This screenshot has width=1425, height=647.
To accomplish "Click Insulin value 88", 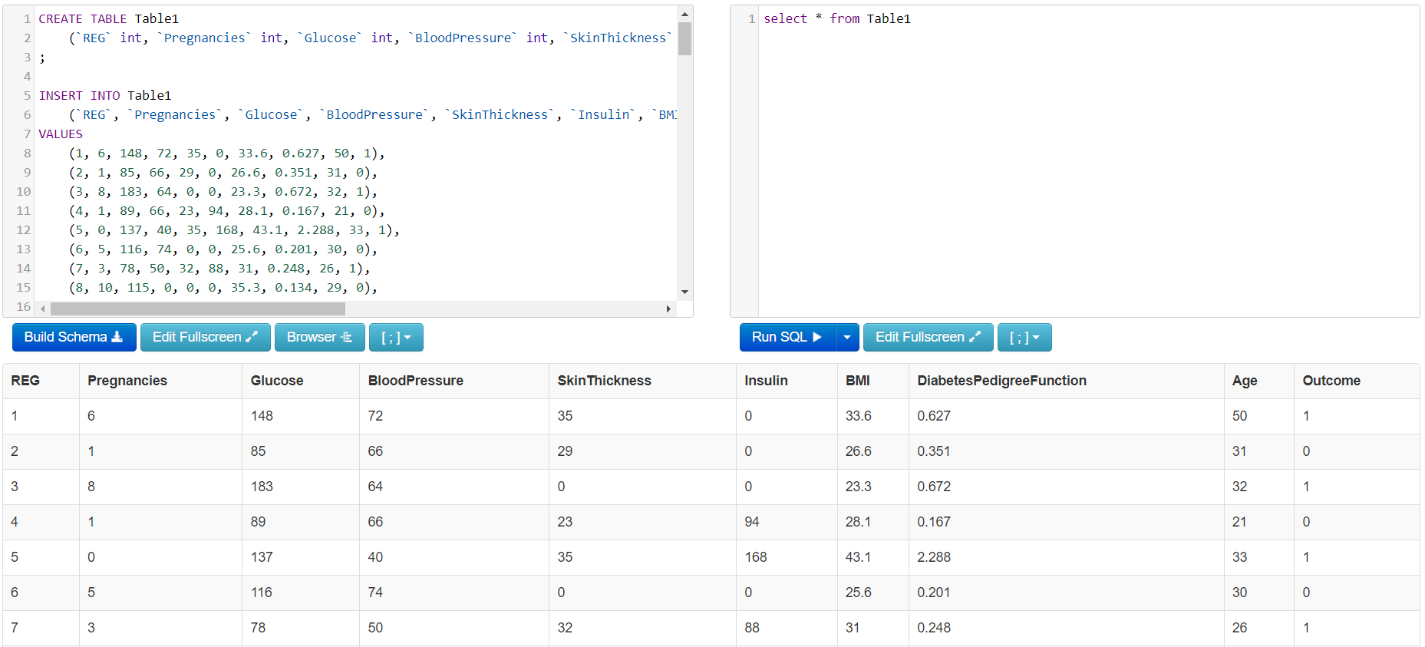I will coord(752,628).
